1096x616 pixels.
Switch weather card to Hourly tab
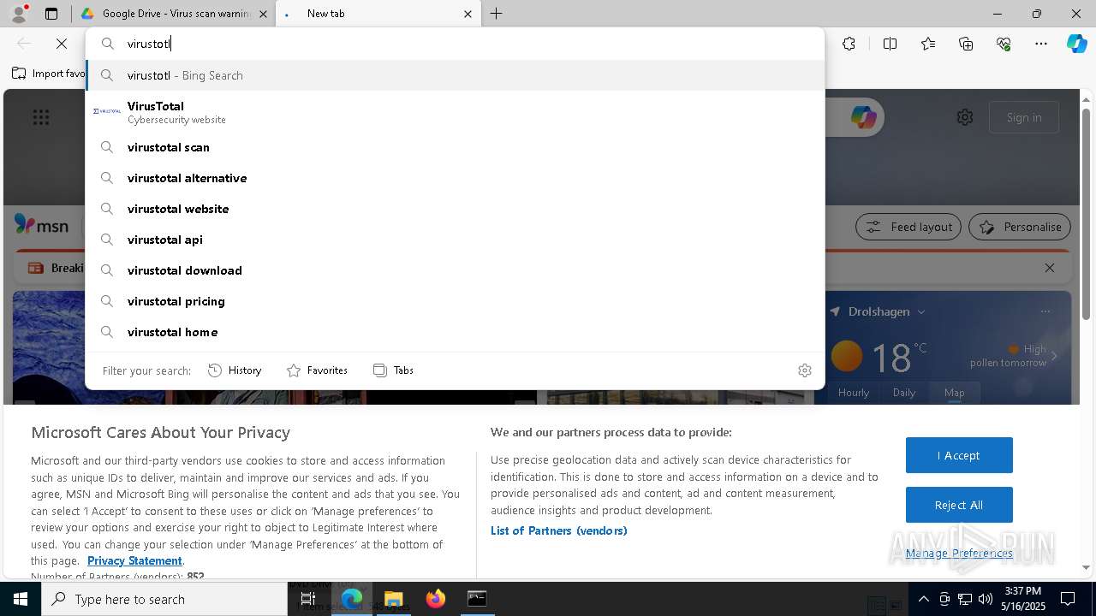tap(854, 393)
